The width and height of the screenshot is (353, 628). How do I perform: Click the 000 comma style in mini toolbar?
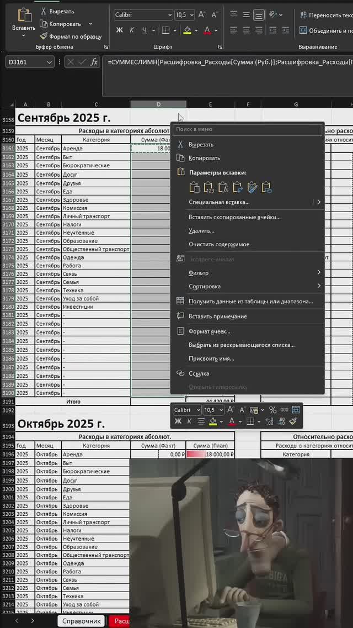[x=284, y=410]
